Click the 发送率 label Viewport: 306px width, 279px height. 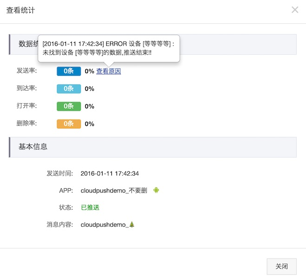point(26,71)
